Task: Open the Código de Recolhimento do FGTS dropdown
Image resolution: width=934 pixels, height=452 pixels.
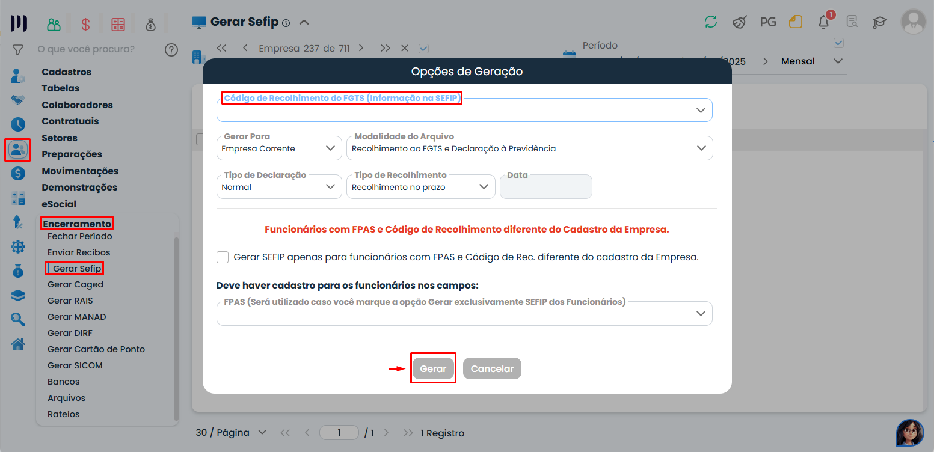Action: (464, 110)
